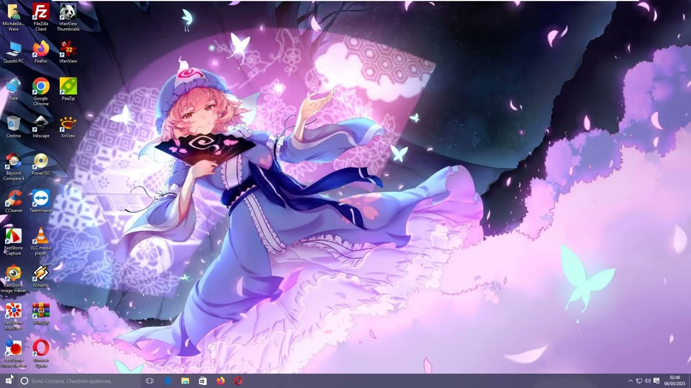691x388 pixels.
Task: Open File Explorer from the taskbar
Action: [185, 380]
